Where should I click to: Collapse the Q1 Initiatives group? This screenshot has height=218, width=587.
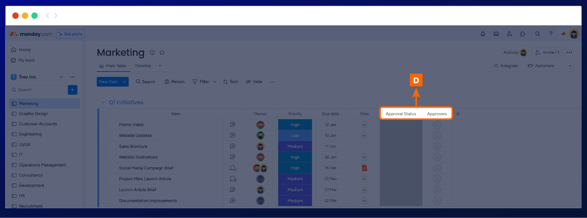click(103, 102)
